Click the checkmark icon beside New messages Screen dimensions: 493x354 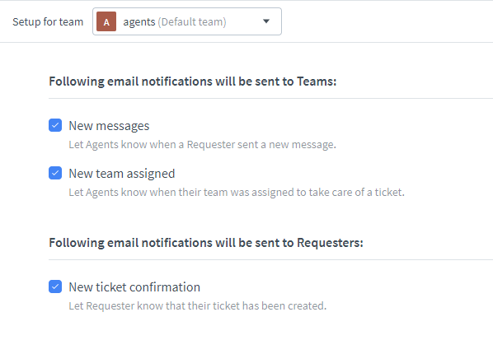coord(55,125)
